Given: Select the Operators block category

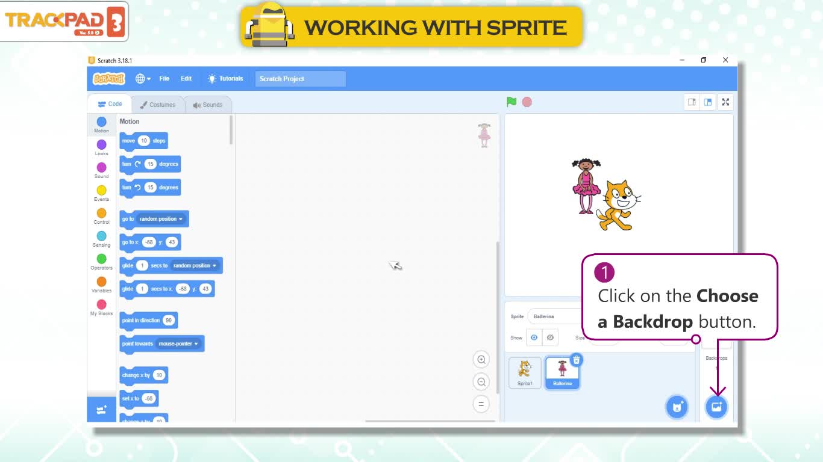Looking at the screenshot, I should pyautogui.click(x=101, y=262).
